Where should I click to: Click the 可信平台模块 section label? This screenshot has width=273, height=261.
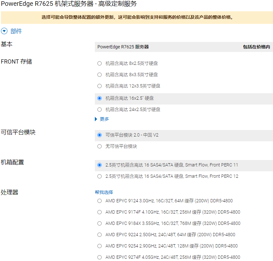[x=18, y=132]
